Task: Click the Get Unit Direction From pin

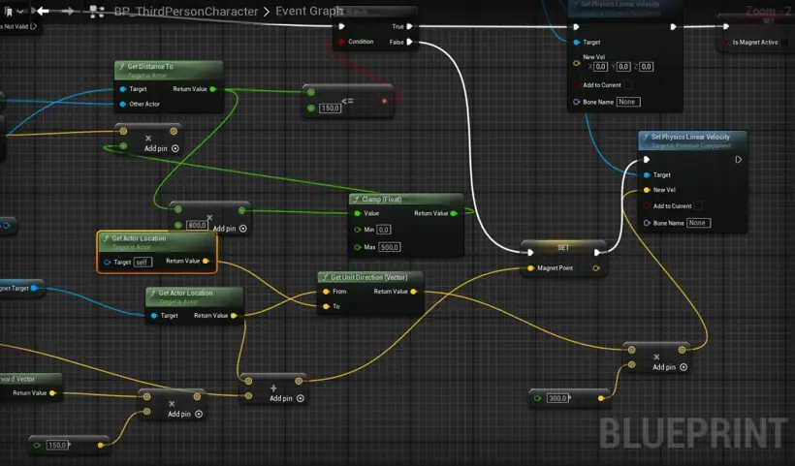Action: click(x=326, y=292)
